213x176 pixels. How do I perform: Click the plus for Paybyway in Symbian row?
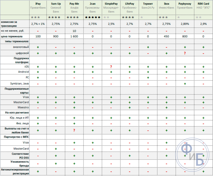click(185, 84)
